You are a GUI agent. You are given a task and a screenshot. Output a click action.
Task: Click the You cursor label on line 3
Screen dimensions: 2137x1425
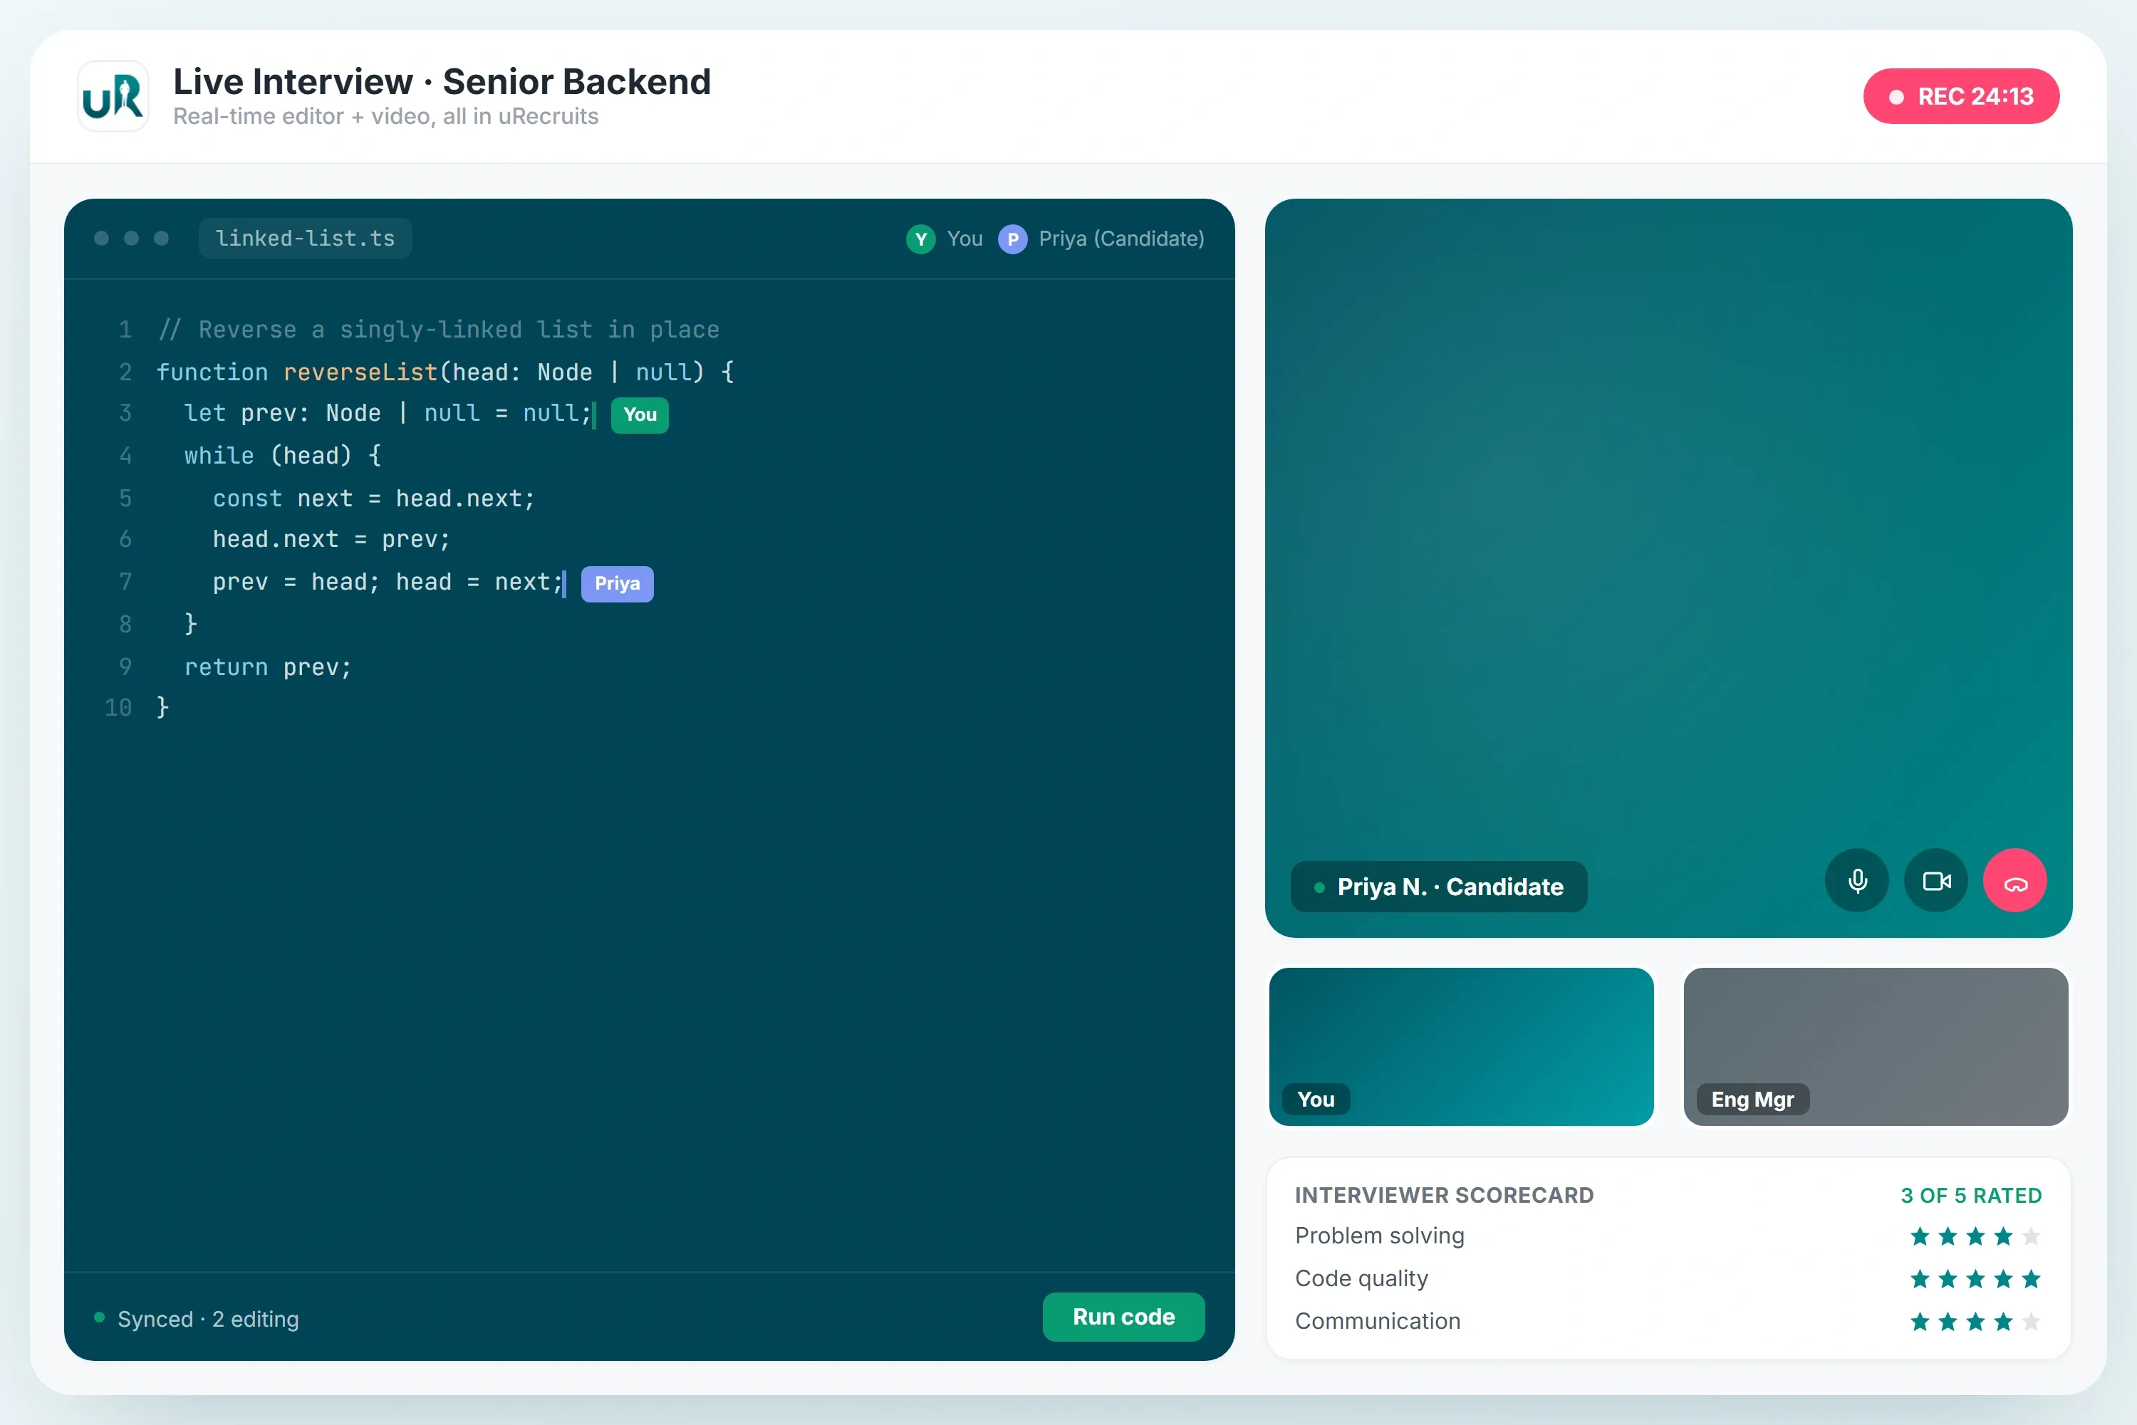pos(640,415)
